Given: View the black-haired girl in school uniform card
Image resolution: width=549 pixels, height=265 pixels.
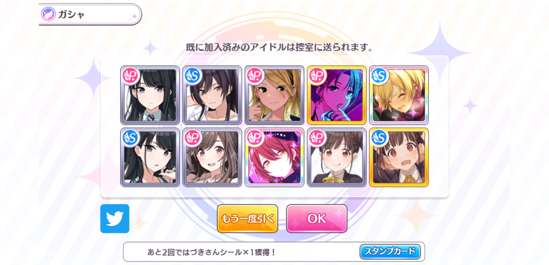Looking at the screenshot, I should 150,95.
